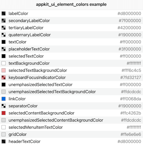The height and width of the screenshot is (145, 143).
Task: Click the #ff0068da hex value
Action: point(130,99)
